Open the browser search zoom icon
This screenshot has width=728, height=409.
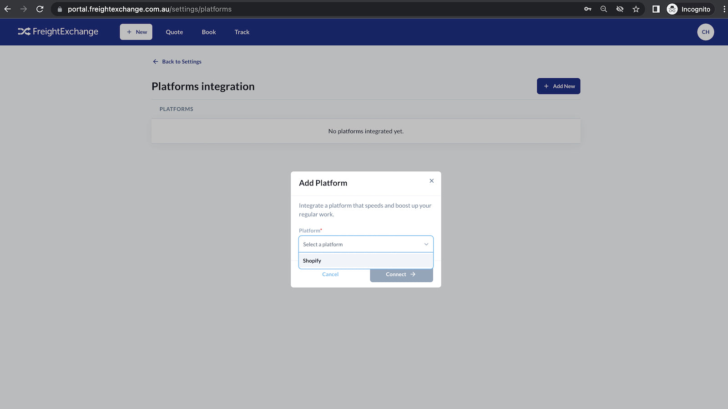pos(603,9)
